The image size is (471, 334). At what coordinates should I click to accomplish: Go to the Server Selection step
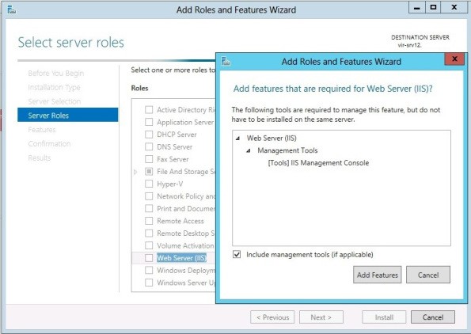(55, 101)
